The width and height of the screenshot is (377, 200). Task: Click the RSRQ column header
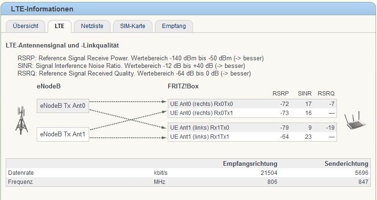[x=326, y=94]
